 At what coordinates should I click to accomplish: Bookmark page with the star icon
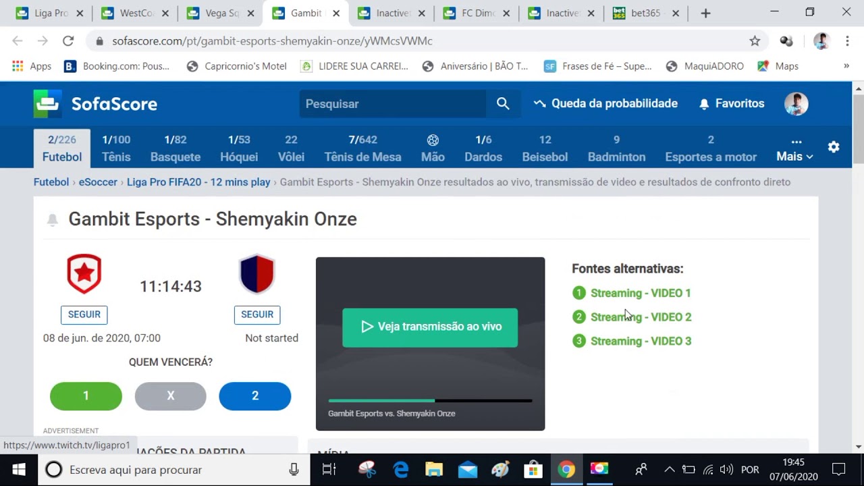[755, 41]
